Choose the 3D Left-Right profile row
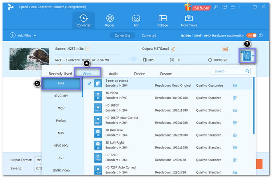272x178 pixels. [x=168, y=145]
